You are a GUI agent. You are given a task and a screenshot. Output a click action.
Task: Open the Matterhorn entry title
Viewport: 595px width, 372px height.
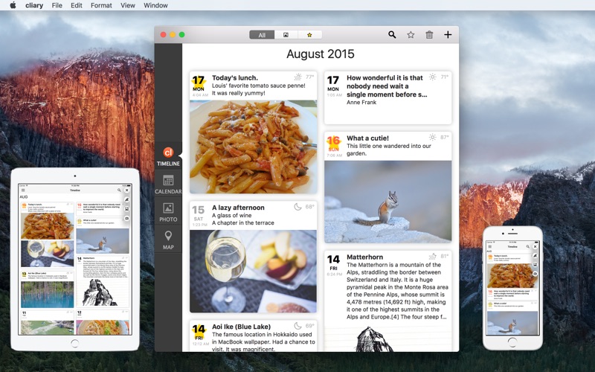click(x=364, y=257)
